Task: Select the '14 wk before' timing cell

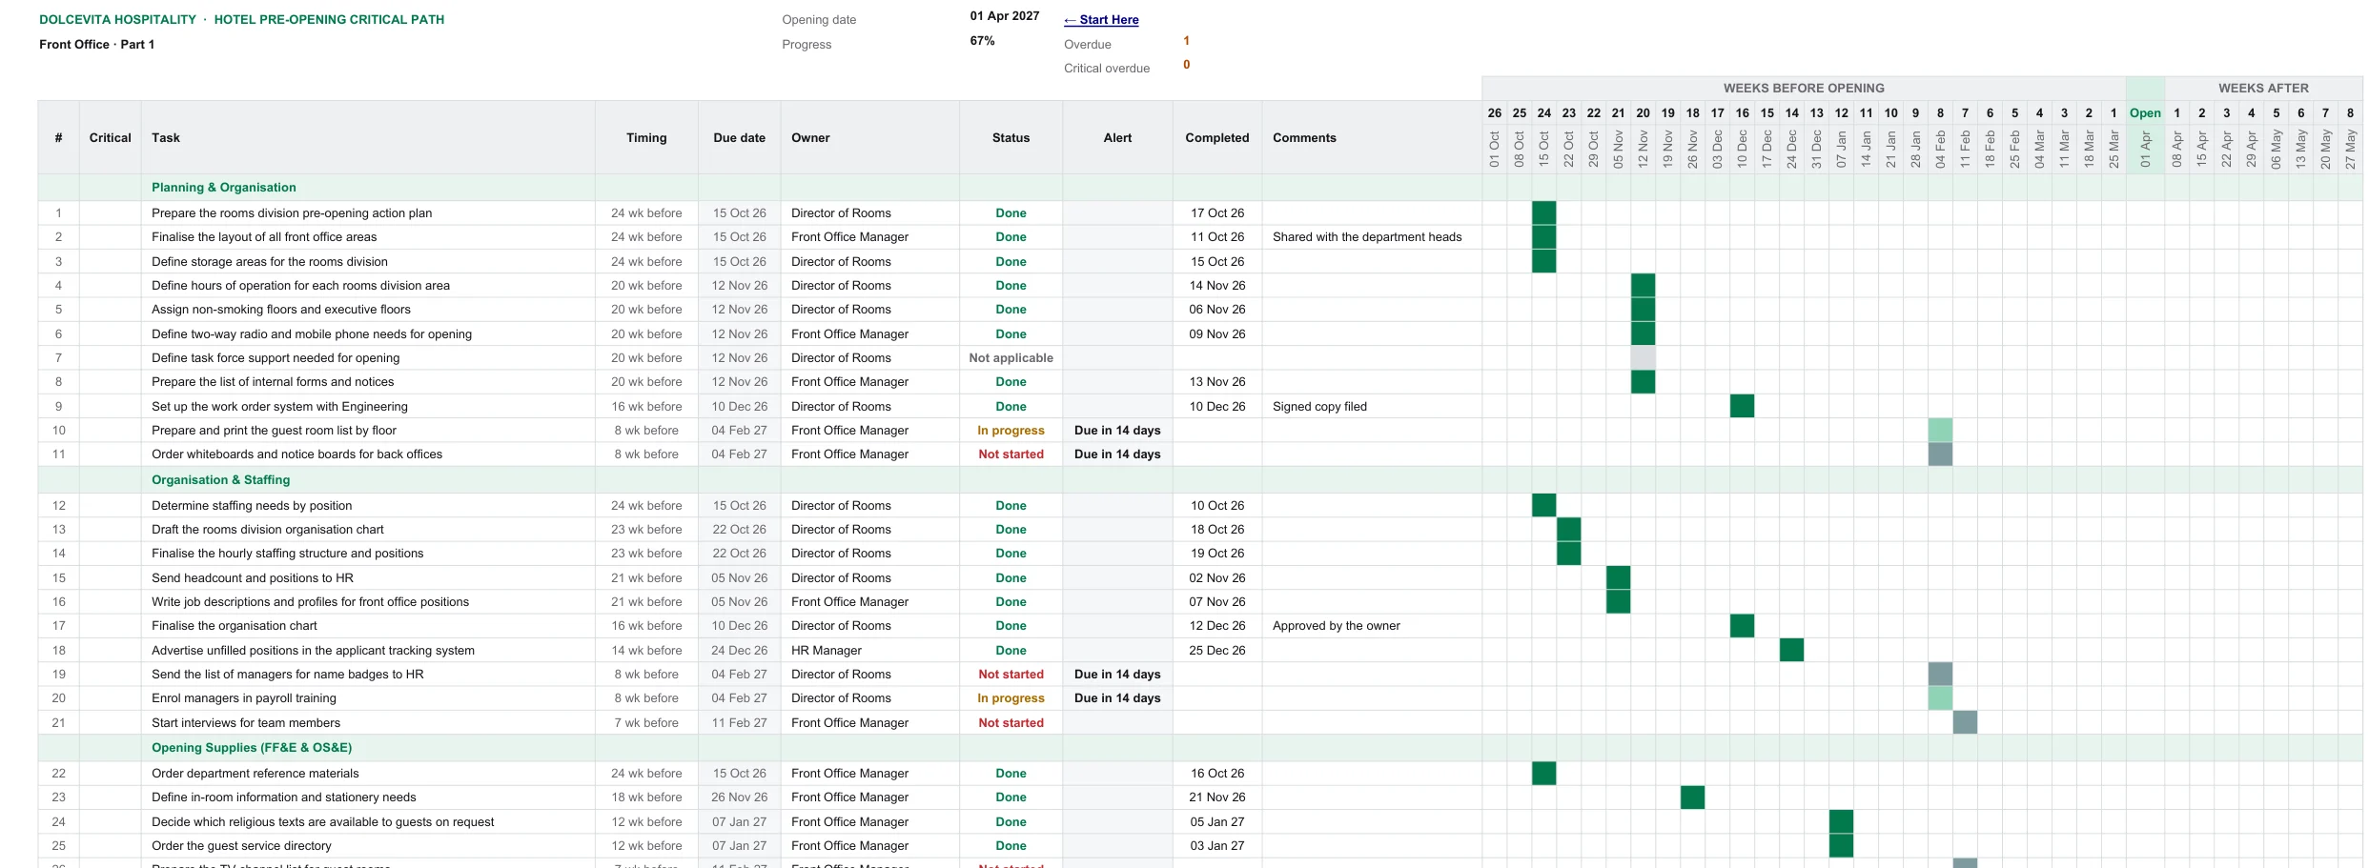Action: point(646,651)
